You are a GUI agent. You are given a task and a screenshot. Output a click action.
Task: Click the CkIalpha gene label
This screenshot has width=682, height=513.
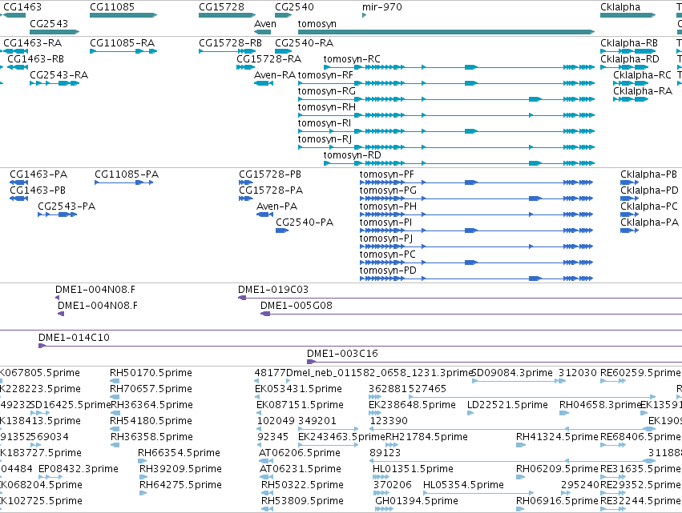pos(620,7)
